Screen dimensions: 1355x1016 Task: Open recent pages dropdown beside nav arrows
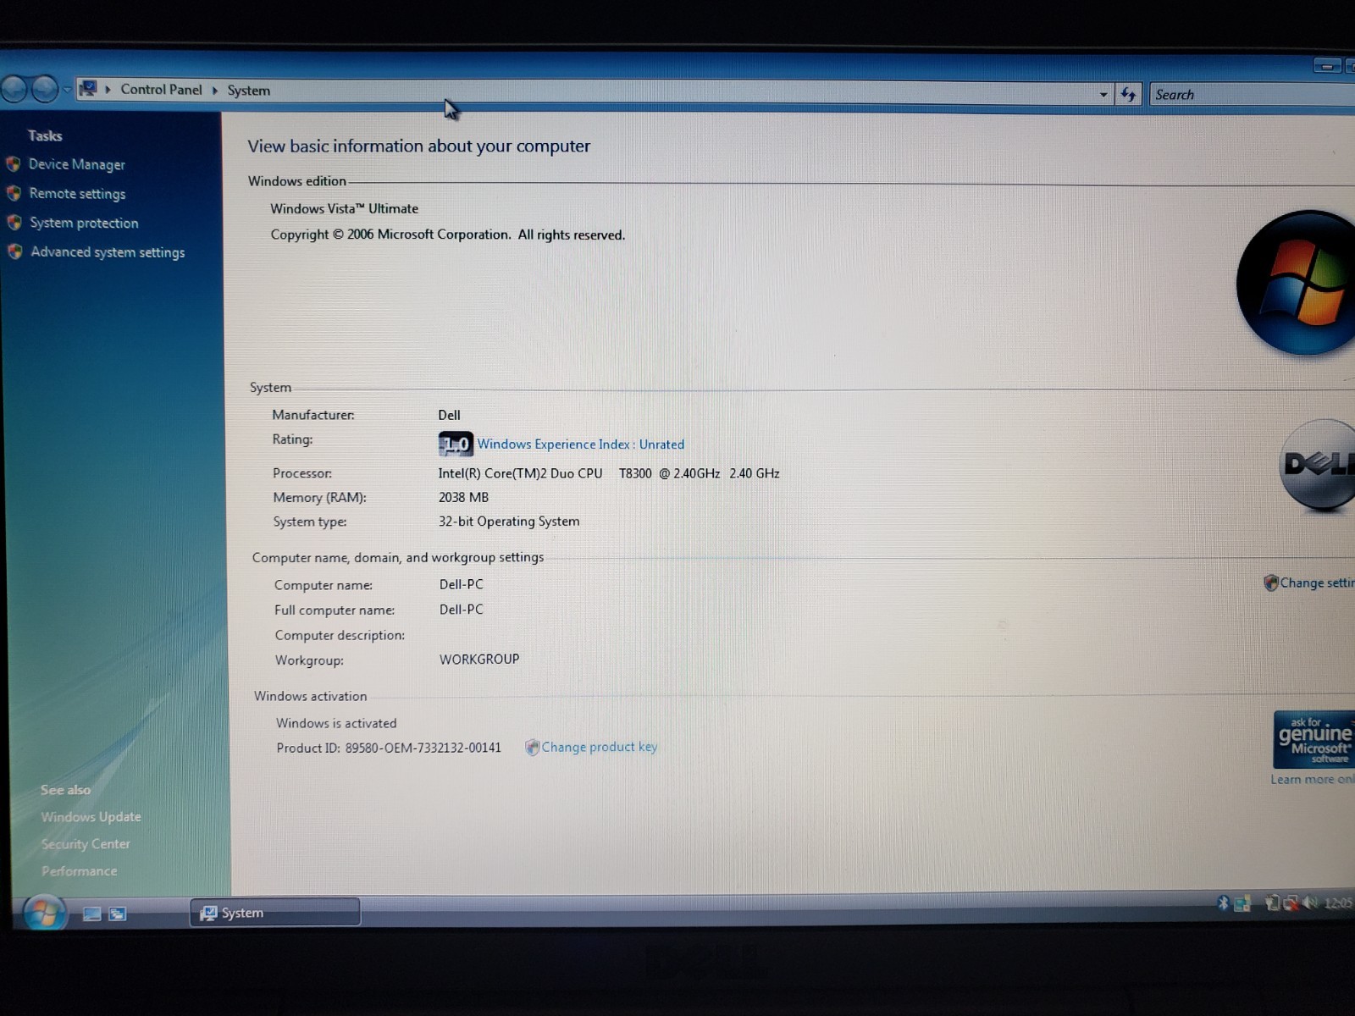point(67,89)
